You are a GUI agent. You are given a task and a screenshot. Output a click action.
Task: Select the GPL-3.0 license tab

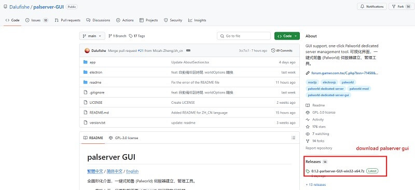tap(123, 138)
